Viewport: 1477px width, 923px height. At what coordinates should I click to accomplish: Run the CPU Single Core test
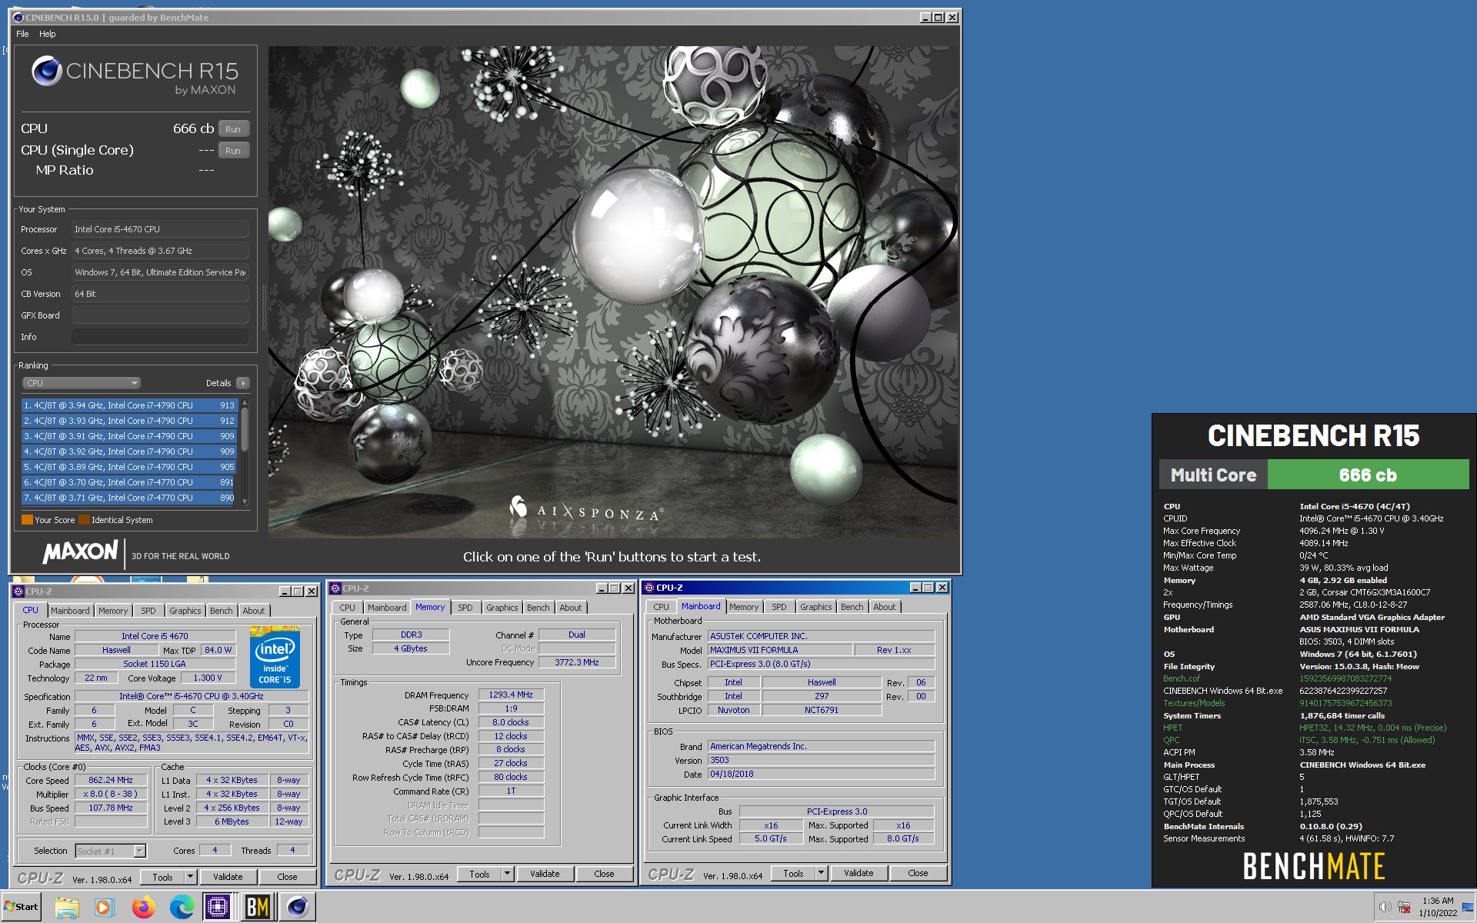[233, 151]
